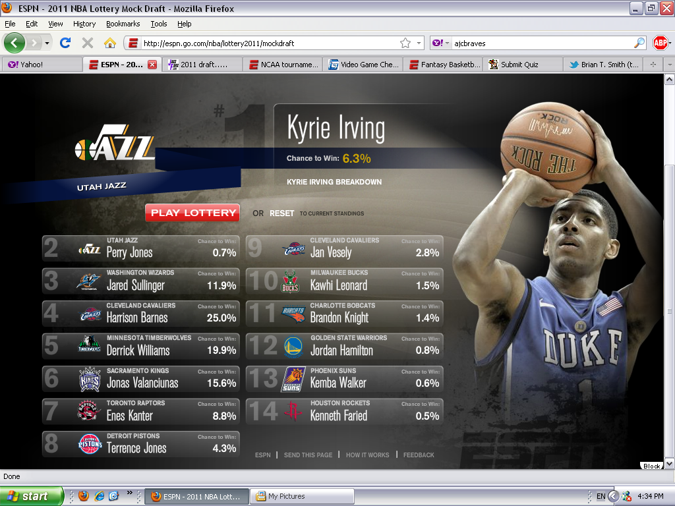Click the page scrollbar down arrow

(669, 464)
